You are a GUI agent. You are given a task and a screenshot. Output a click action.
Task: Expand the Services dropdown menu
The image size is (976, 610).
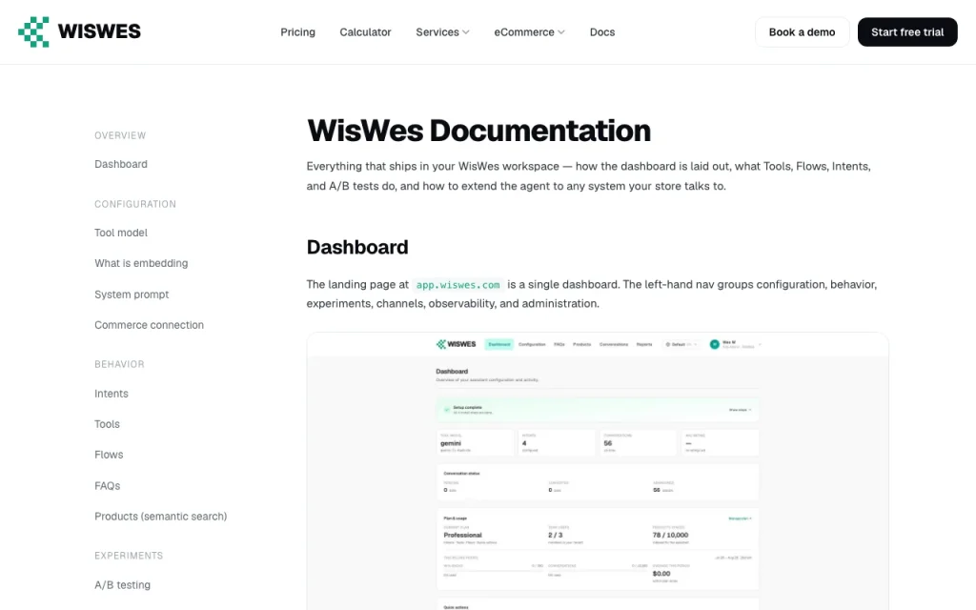click(442, 31)
